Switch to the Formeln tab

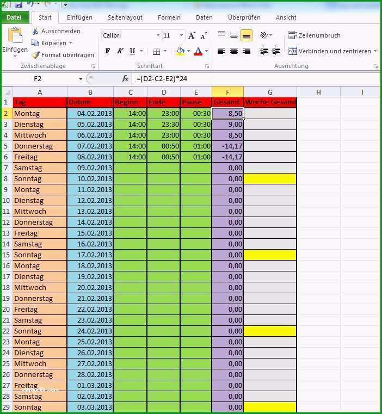point(169,17)
